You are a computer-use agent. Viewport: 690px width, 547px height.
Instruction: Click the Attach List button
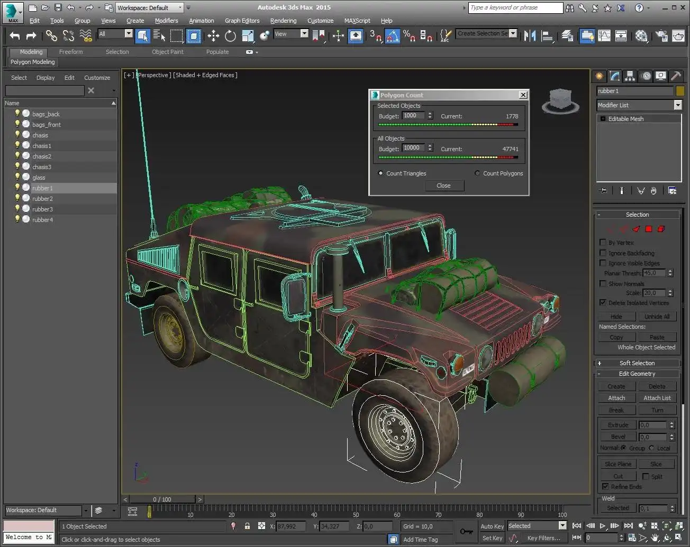click(x=657, y=398)
